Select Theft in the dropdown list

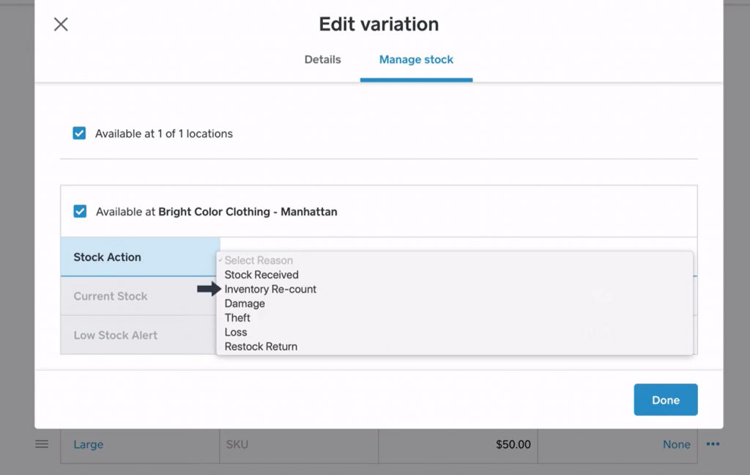(237, 318)
